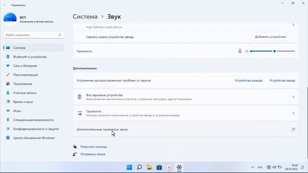Viewport: 308px width, 173px height.
Task: Click the 'Добавить устройство' button
Action: pos(270,37)
